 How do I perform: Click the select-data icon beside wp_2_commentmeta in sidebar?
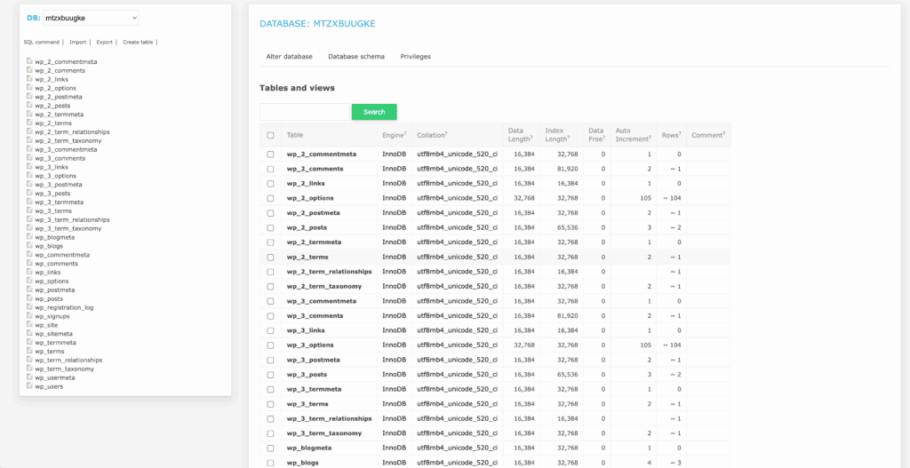29,61
